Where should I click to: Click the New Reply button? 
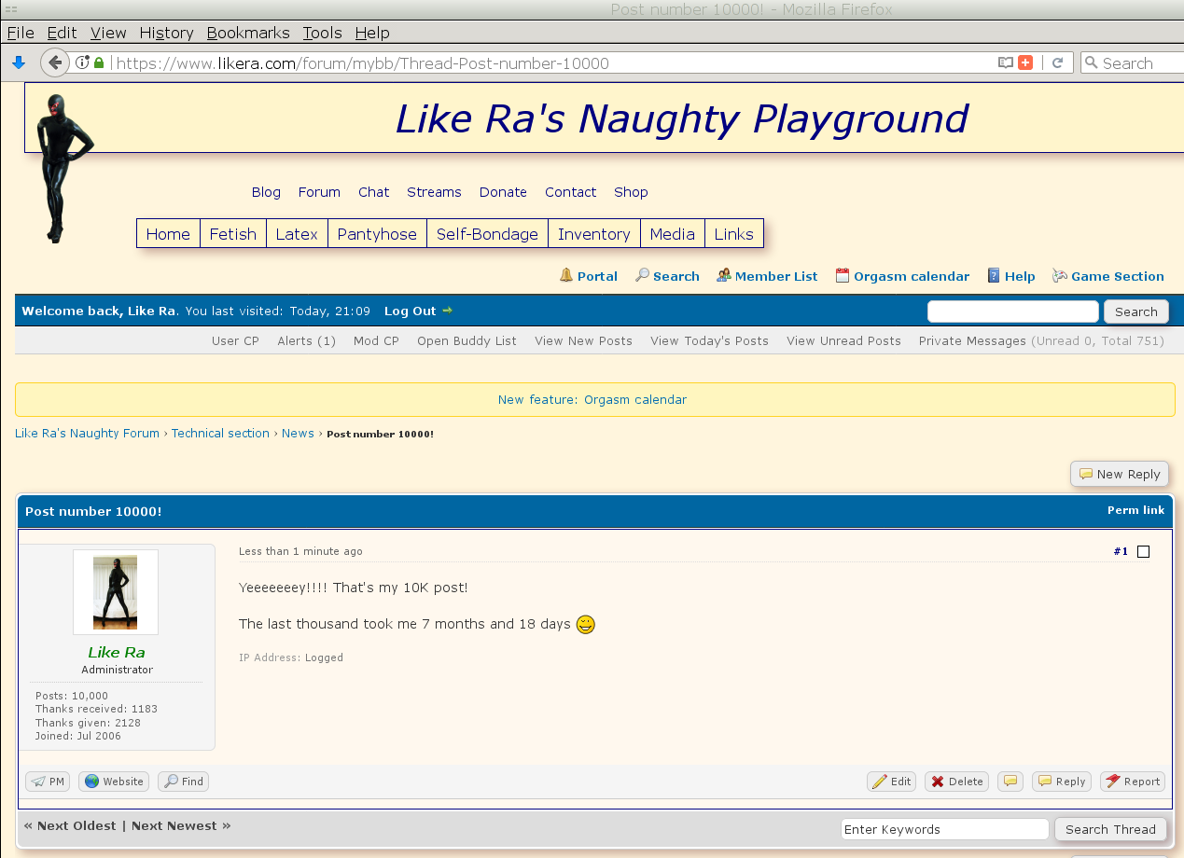click(1119, 474)
